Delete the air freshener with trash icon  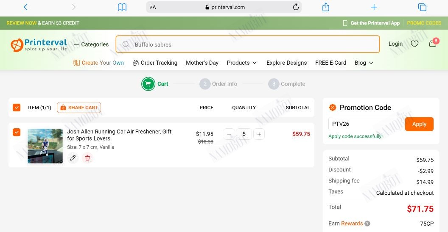click(x=87, y=158)
